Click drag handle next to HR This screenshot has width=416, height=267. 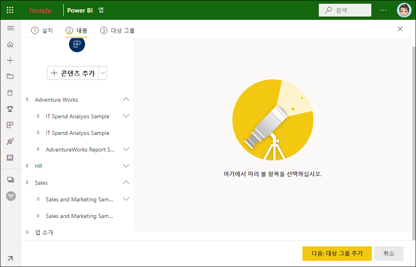(x=27, y=166)
